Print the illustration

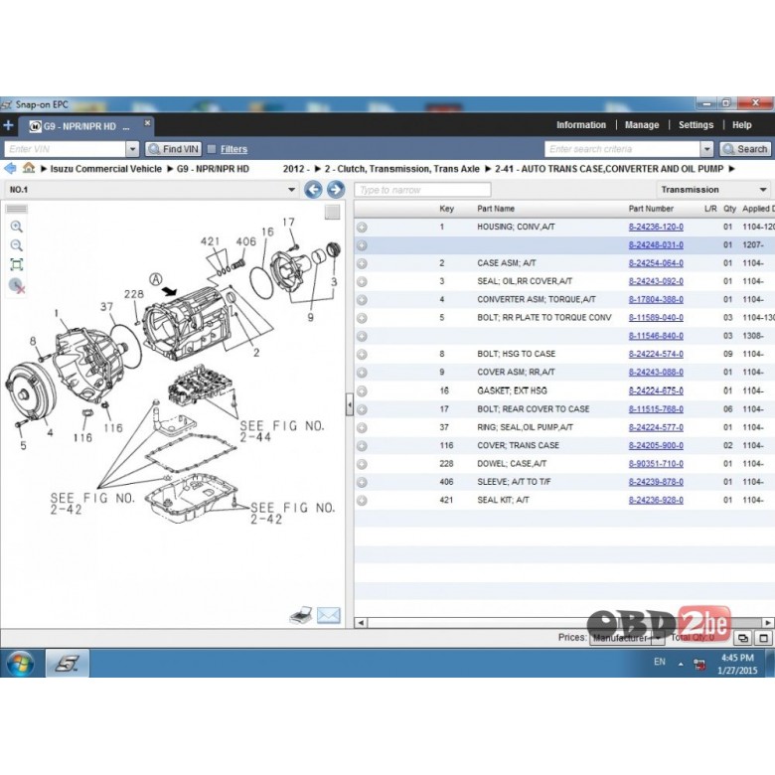pyautogui.click(x=300, y=615)
